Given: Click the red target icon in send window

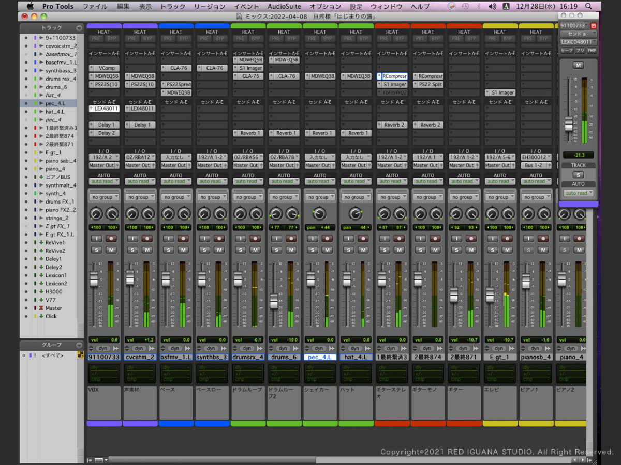Looking at the screenshot, I should point(594,25).
